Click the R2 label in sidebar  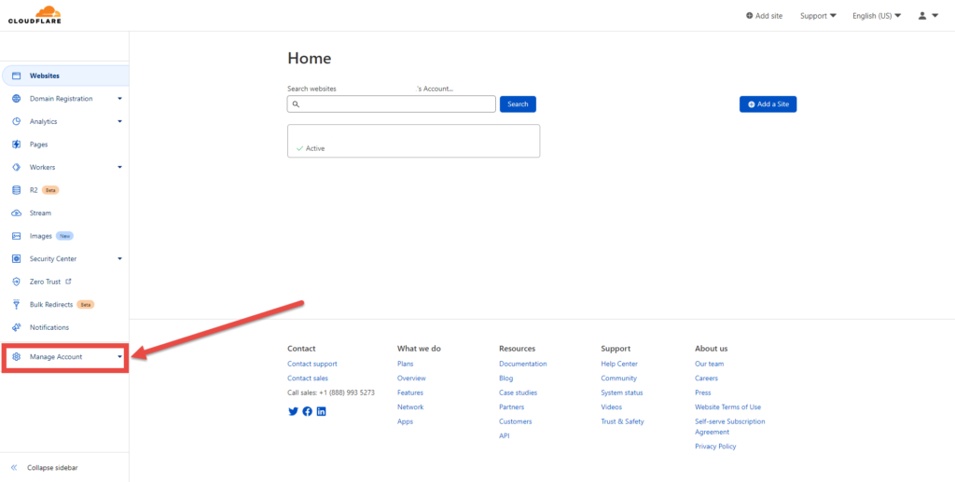(34, 190)
